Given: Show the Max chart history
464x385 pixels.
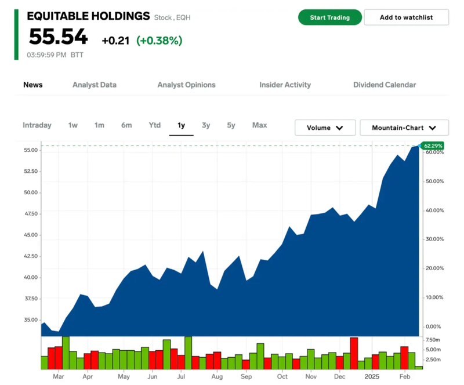Looking at the screenshot, I should click(x=259, y=125).
